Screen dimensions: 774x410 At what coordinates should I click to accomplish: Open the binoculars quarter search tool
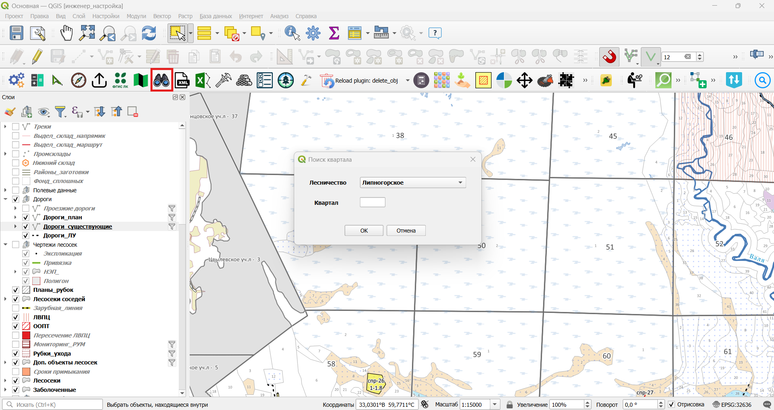pyautogui.click(x=161, y=80)
